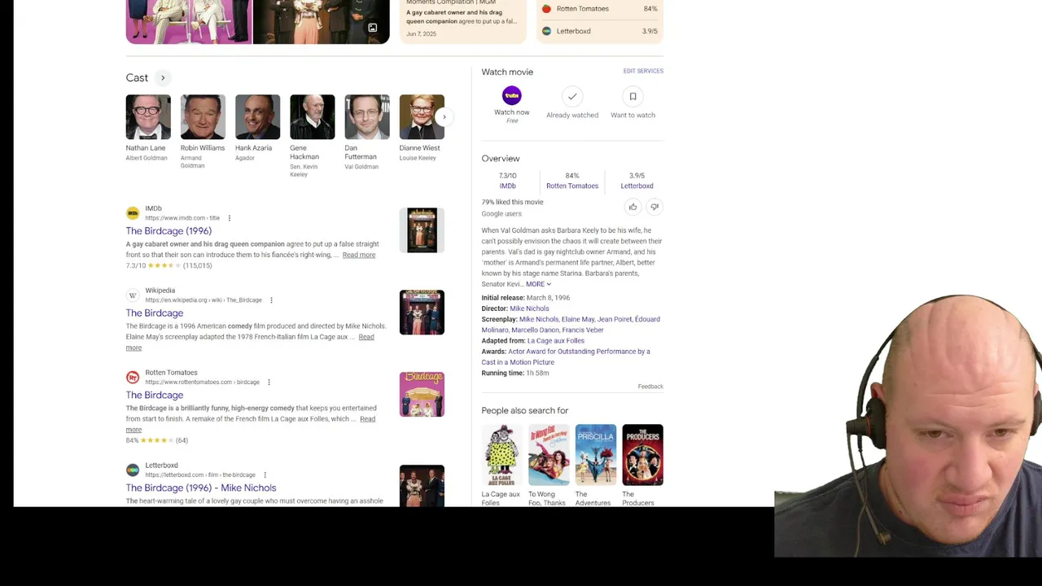Select Dan Futterman cast photo
The height and width of the screenshot is (586, 1042).
(x=366, y=117)
